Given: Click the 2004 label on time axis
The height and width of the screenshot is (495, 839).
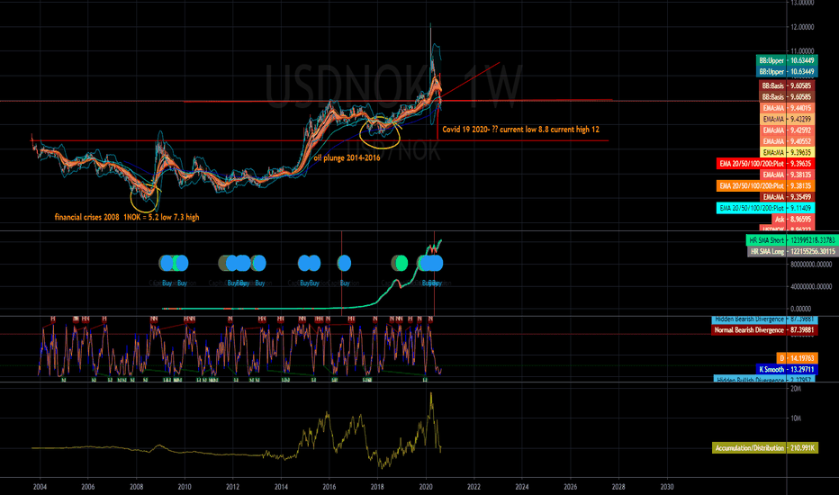Looking at the screenshot, I should (x=40, y=487).
